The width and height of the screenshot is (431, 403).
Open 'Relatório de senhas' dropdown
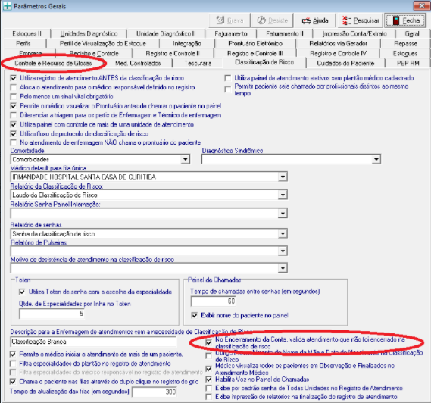(x=283, y=233)
